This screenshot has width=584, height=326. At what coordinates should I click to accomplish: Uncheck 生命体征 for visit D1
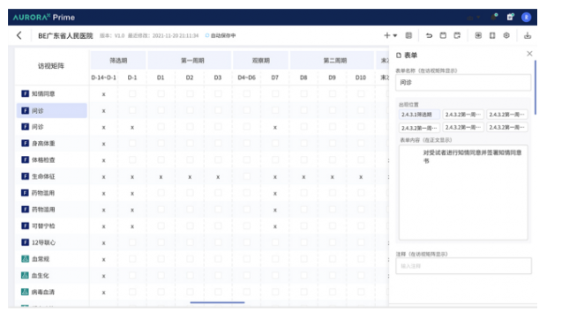click(x=161, y=177)
